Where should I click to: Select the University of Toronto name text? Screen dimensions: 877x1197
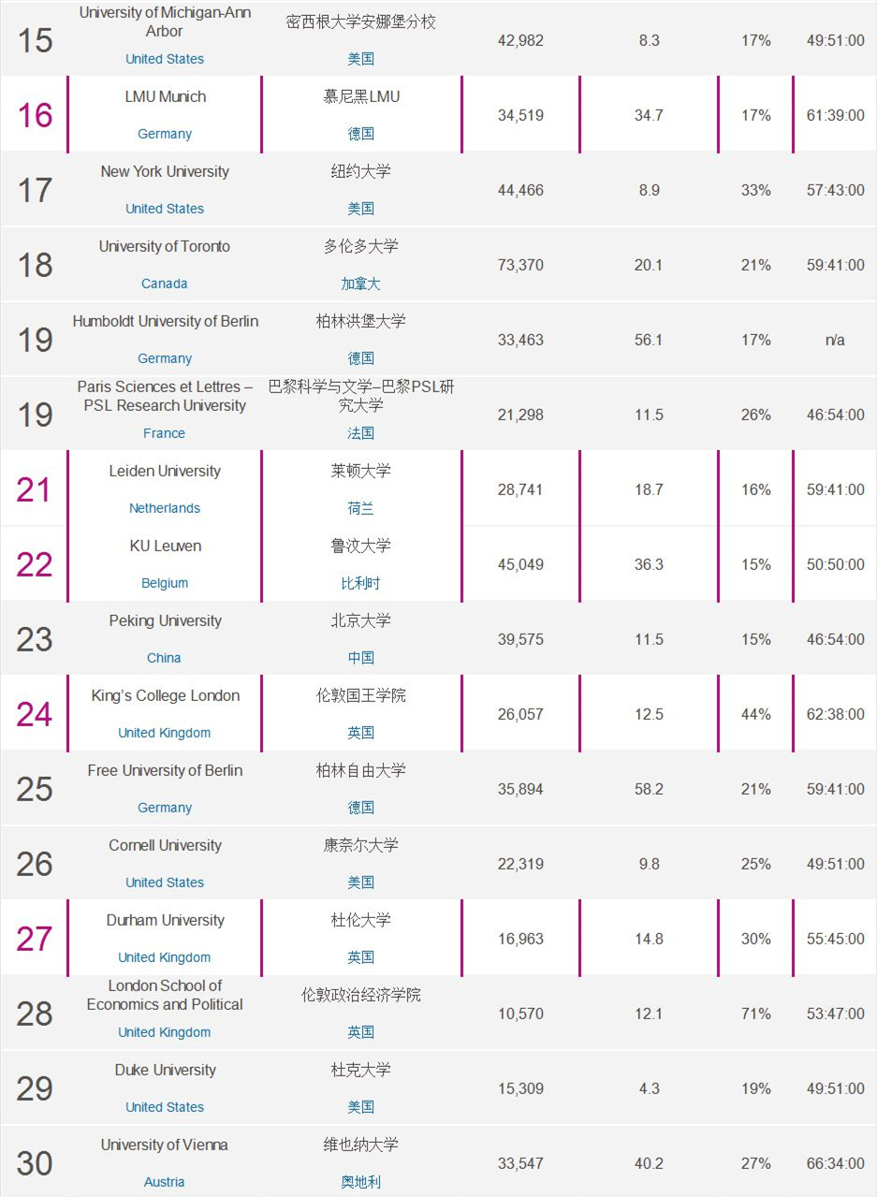(x=165, y=246)
